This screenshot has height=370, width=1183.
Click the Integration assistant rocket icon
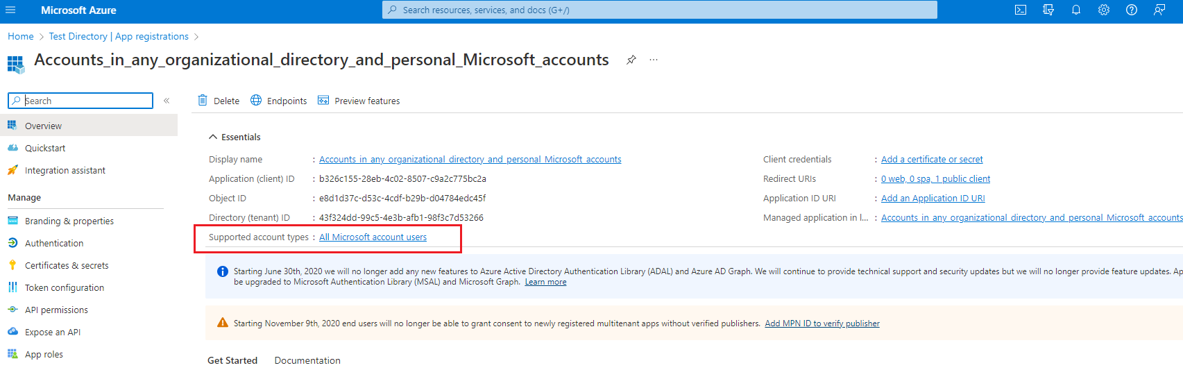12,169
